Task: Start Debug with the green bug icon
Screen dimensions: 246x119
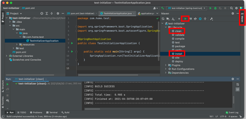Action: coord(215,8)
